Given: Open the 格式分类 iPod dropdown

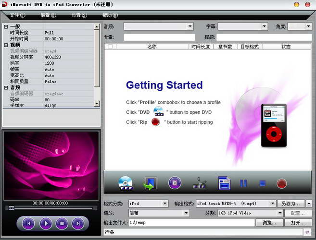Looking at the screenshot, I should (165, 204).
